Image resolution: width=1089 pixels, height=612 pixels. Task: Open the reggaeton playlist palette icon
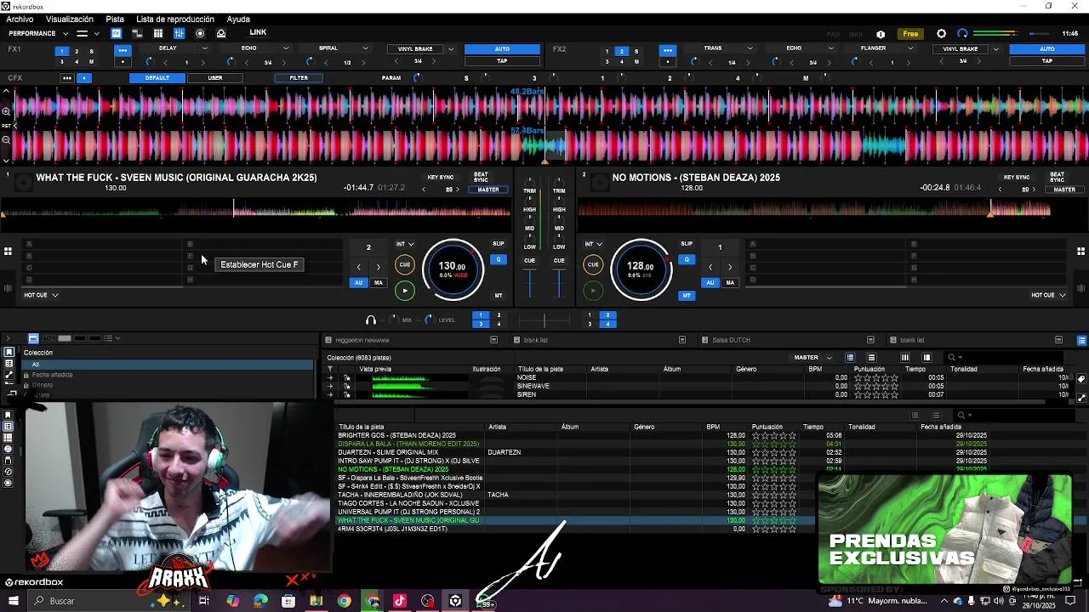[x=493, y=340]
